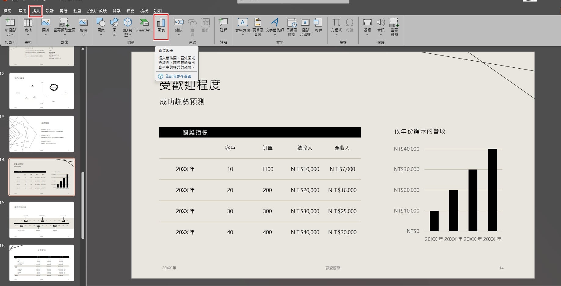The width and height of the screenshot is (561, 286).
Task: Open the 音訊 audio dropdown
Action: [x=381, y=34]
